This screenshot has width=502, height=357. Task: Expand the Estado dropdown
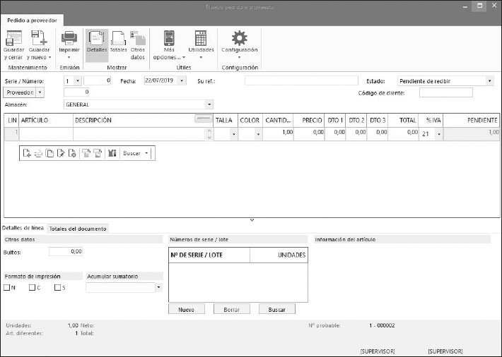pyautogui.click(x=490, y=81)
